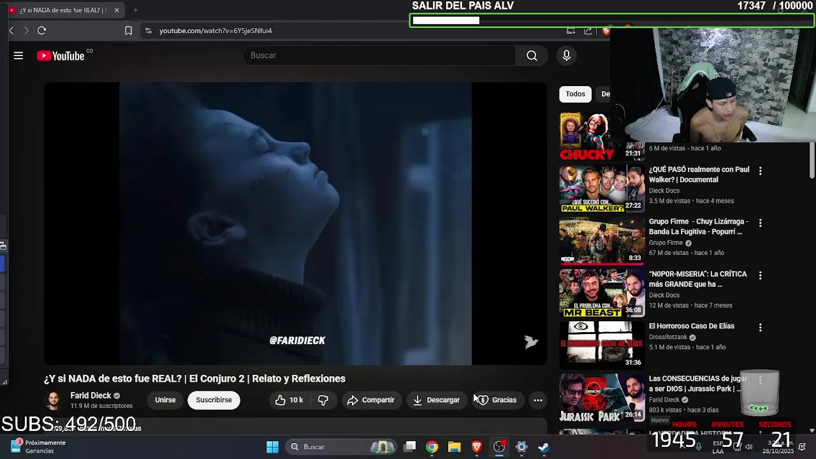Click the sidebar recommendations scrollbar

coord(812,159)
